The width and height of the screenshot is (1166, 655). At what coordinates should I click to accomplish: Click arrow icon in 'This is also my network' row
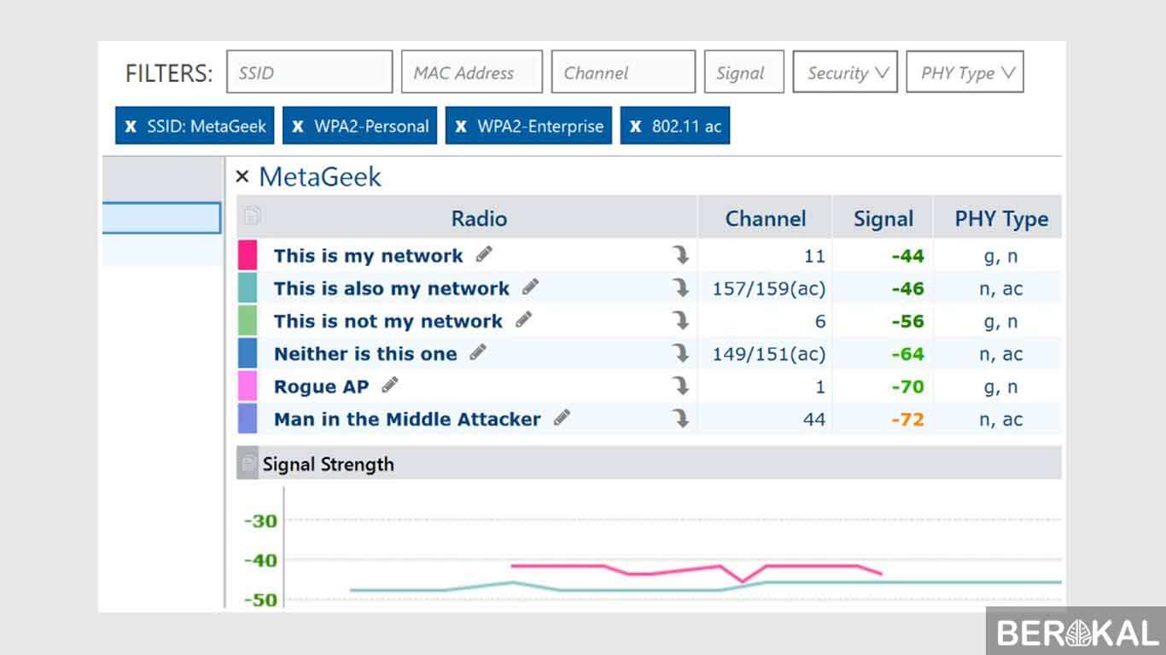(x=680, y=287)
